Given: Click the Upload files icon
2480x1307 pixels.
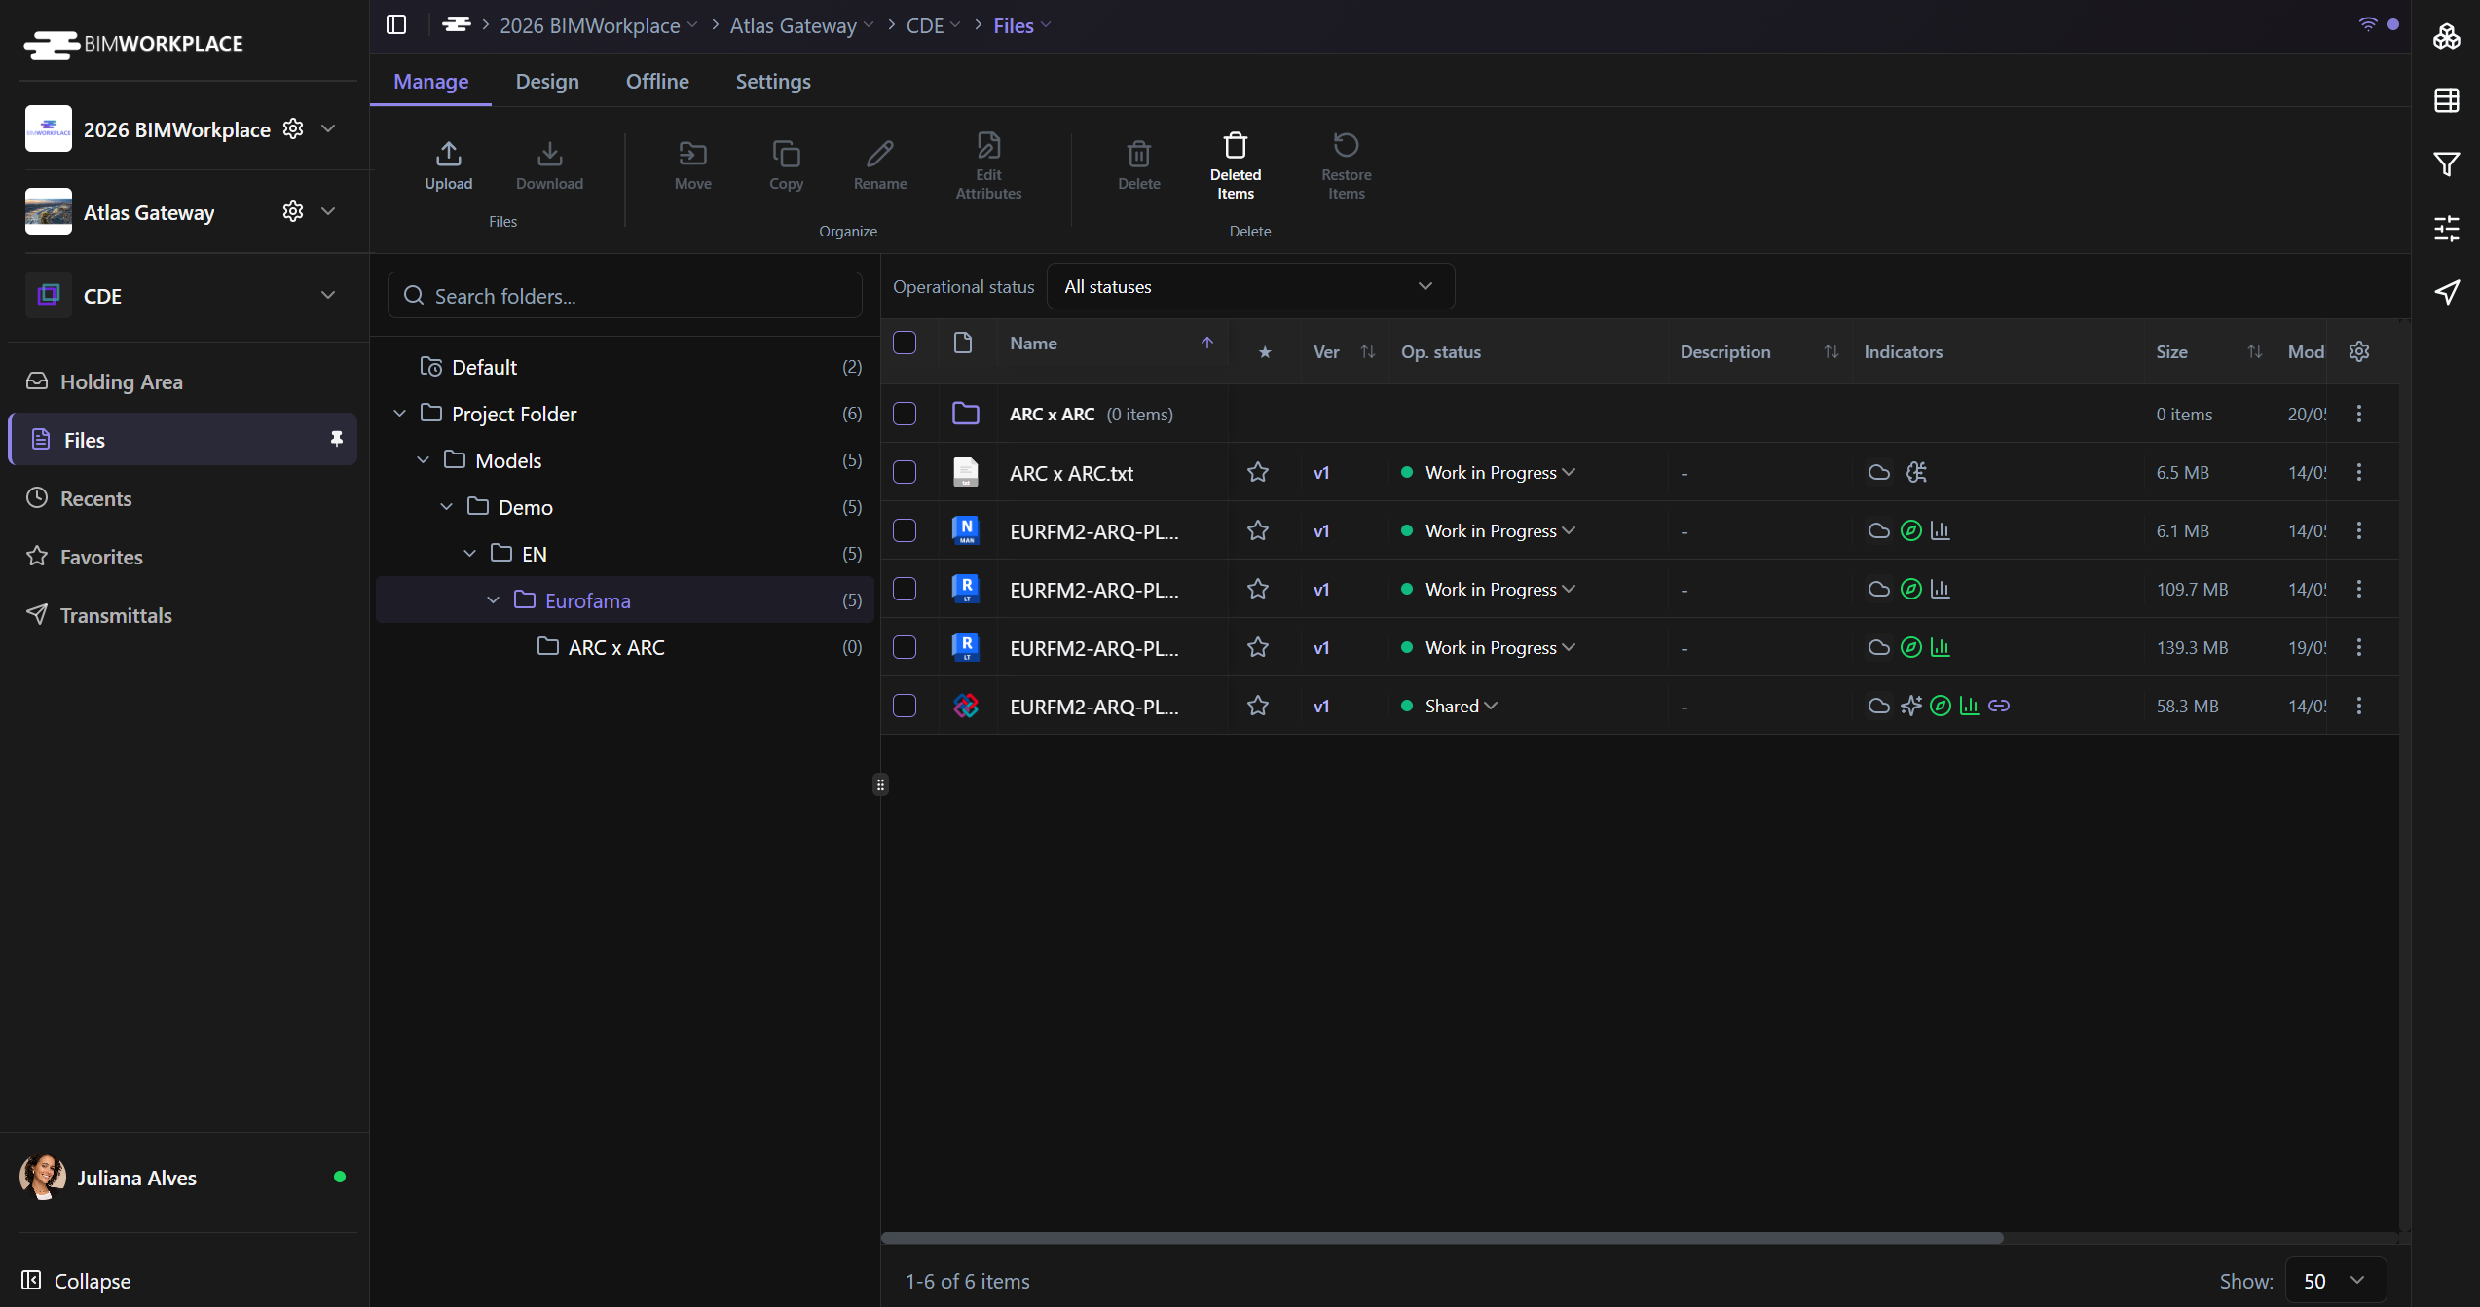Looking at the screenshot, I should point(448,154).
